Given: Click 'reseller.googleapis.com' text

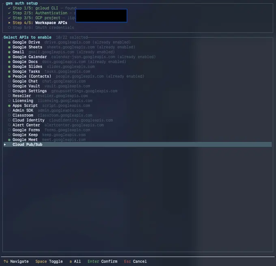Looking at the screenshot, I should coord(62,96).
